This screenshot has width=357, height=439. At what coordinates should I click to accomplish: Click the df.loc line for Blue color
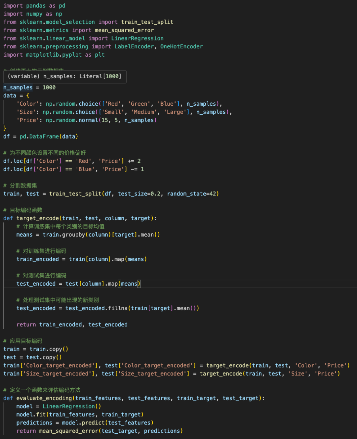point(73,169)
